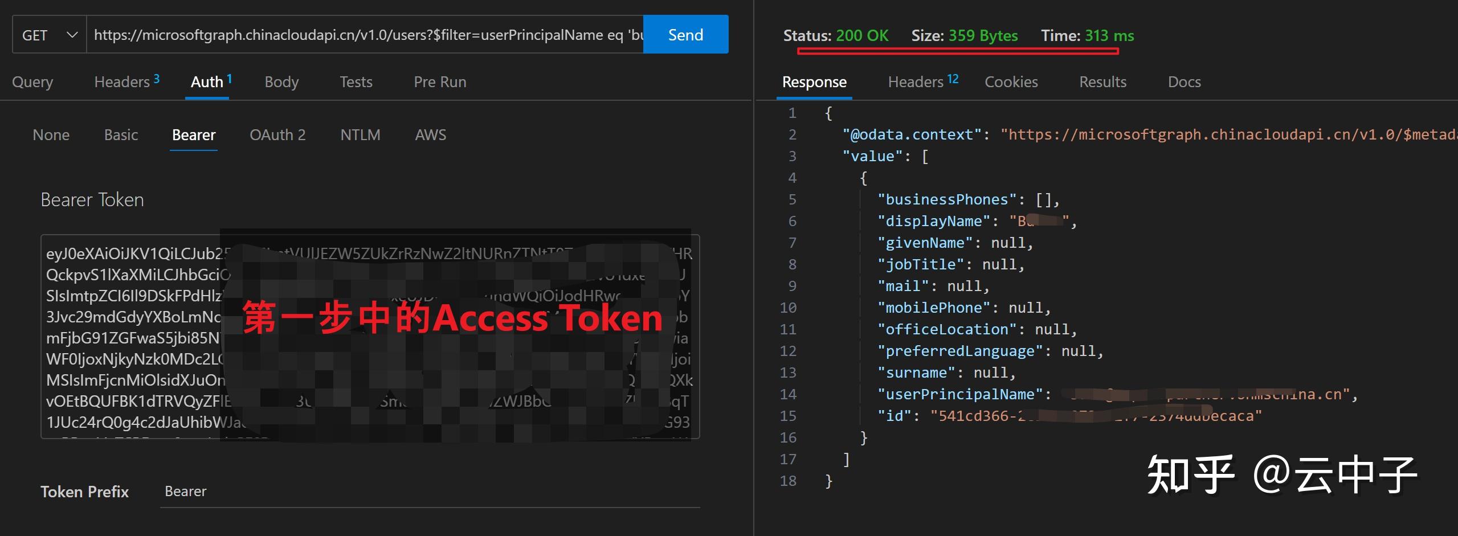Open the Cookies tab of the response
Viewport: 1458px width, 536px height.
(1011, 82)
